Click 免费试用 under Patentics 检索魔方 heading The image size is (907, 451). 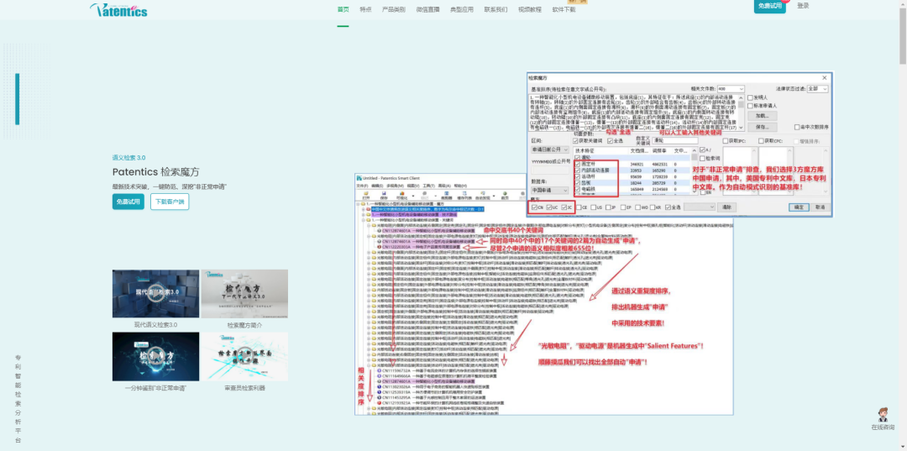coord(128,202)
